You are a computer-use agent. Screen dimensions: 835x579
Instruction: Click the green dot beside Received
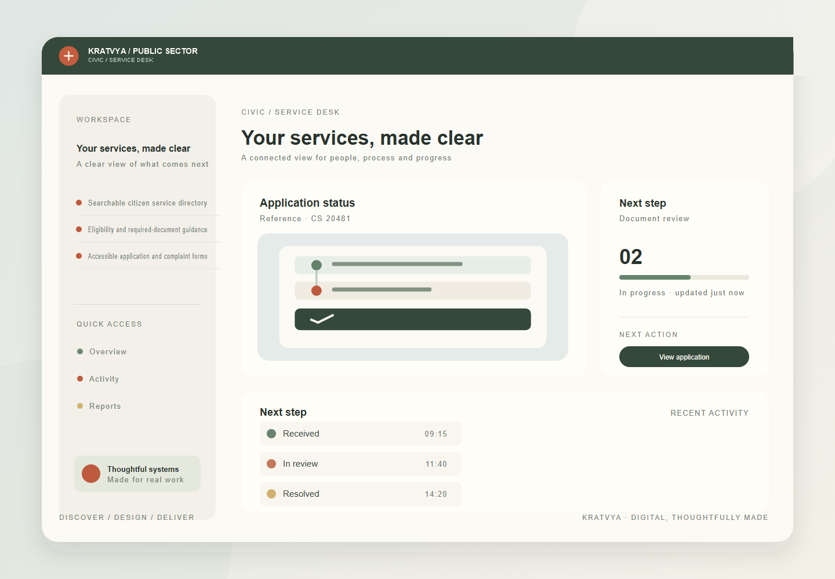pos(271,434)
